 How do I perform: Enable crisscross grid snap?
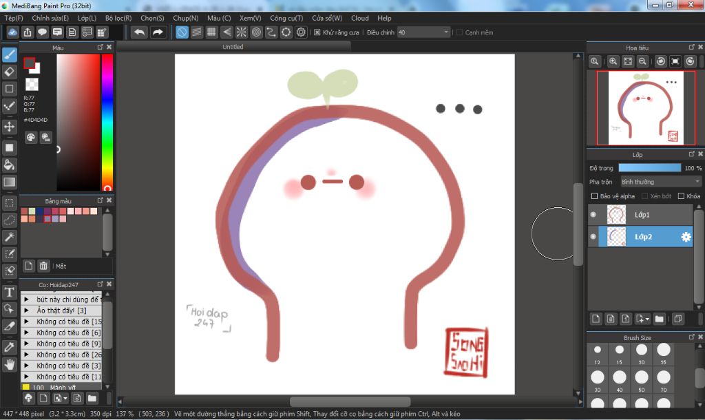pos(211,32)
